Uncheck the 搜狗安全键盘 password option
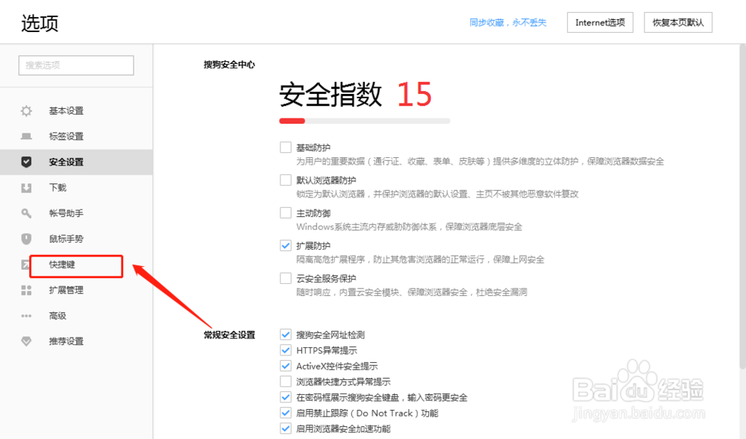The width and height of the screenshot is (746, 439). [x=286, y=397]
